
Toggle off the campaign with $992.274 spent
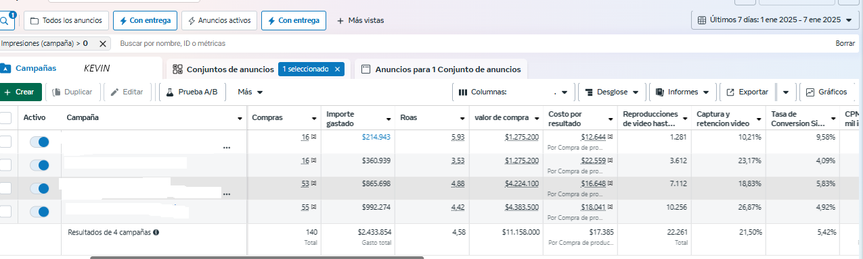tap(40, 212)
